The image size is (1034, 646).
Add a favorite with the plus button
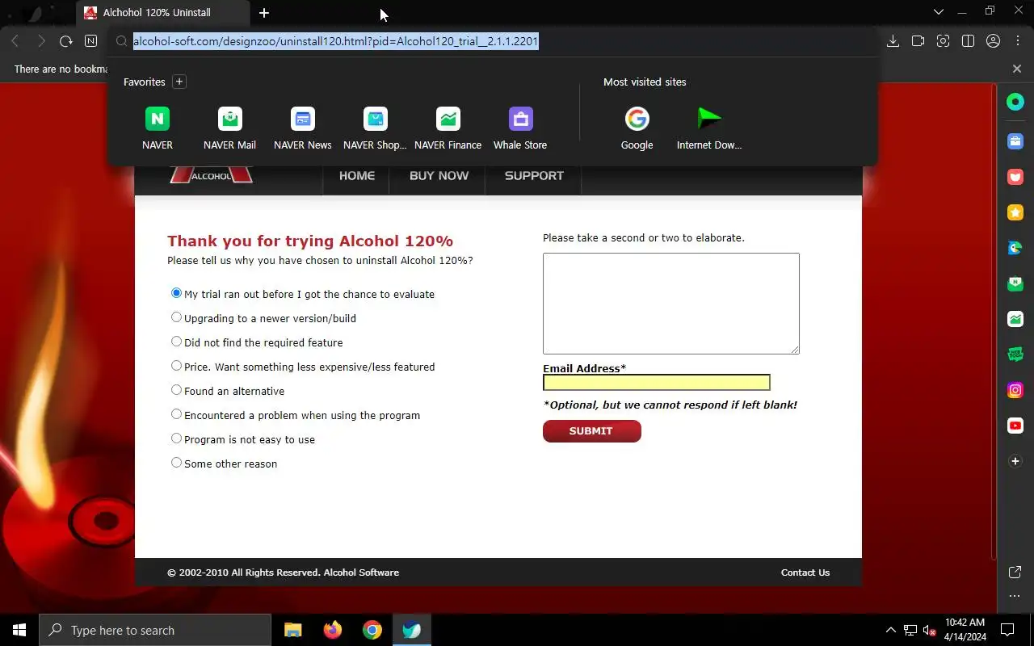(179, 82)
